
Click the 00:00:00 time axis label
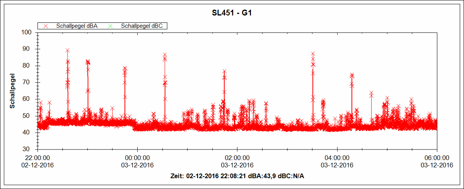pyautogui.click(x=137, y=158)
